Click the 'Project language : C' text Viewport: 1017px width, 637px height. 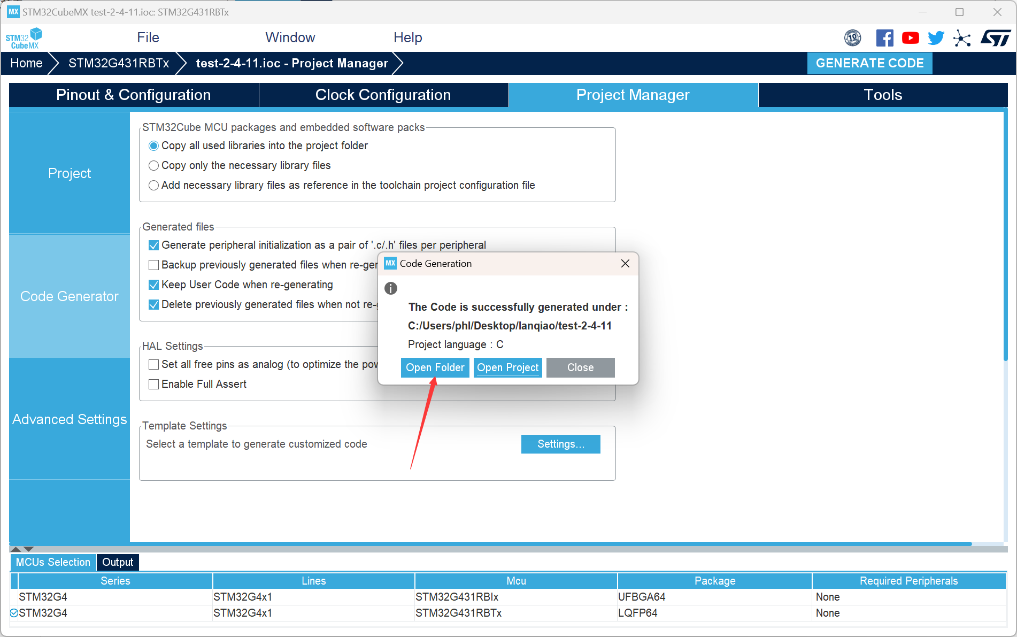click(x=456, y=344)
